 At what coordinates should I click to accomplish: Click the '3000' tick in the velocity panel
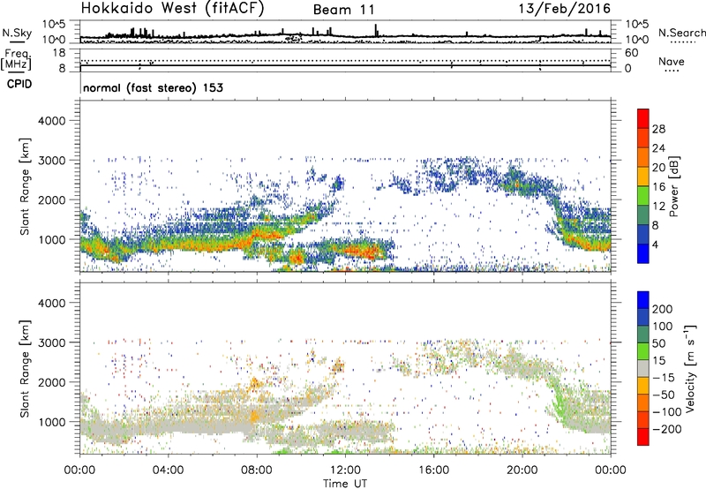(51, 342)
